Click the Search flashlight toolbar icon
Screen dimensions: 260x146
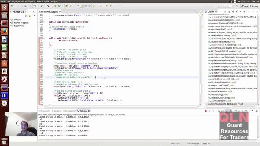tap(71, 6)
